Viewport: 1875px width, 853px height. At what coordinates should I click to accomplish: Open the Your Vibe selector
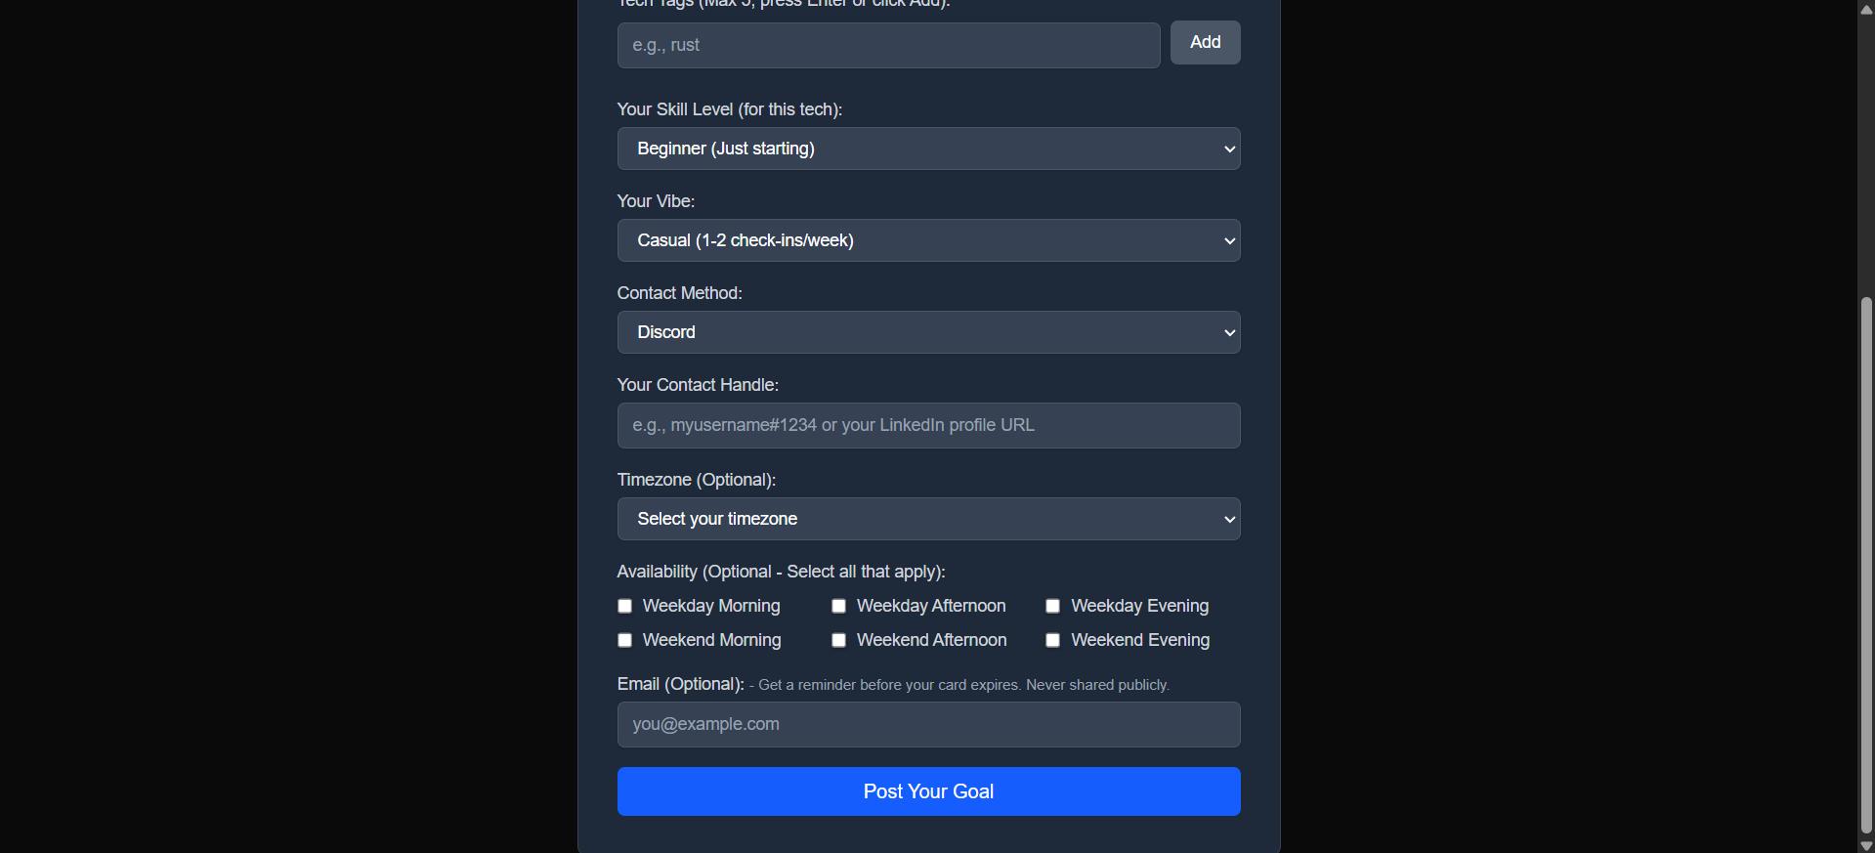coord(927,240)
